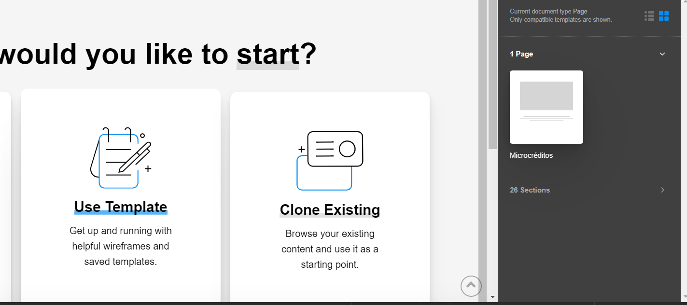Collapse the 1 Page section chevron

click(662, 54)
